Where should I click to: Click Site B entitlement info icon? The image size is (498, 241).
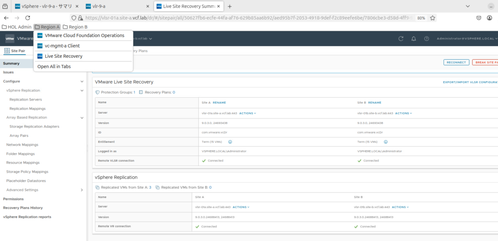point(385,142)
